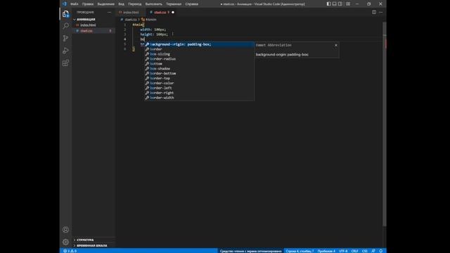
Task: Accept background-origin: padding-box suggestion
Action: 199,44
